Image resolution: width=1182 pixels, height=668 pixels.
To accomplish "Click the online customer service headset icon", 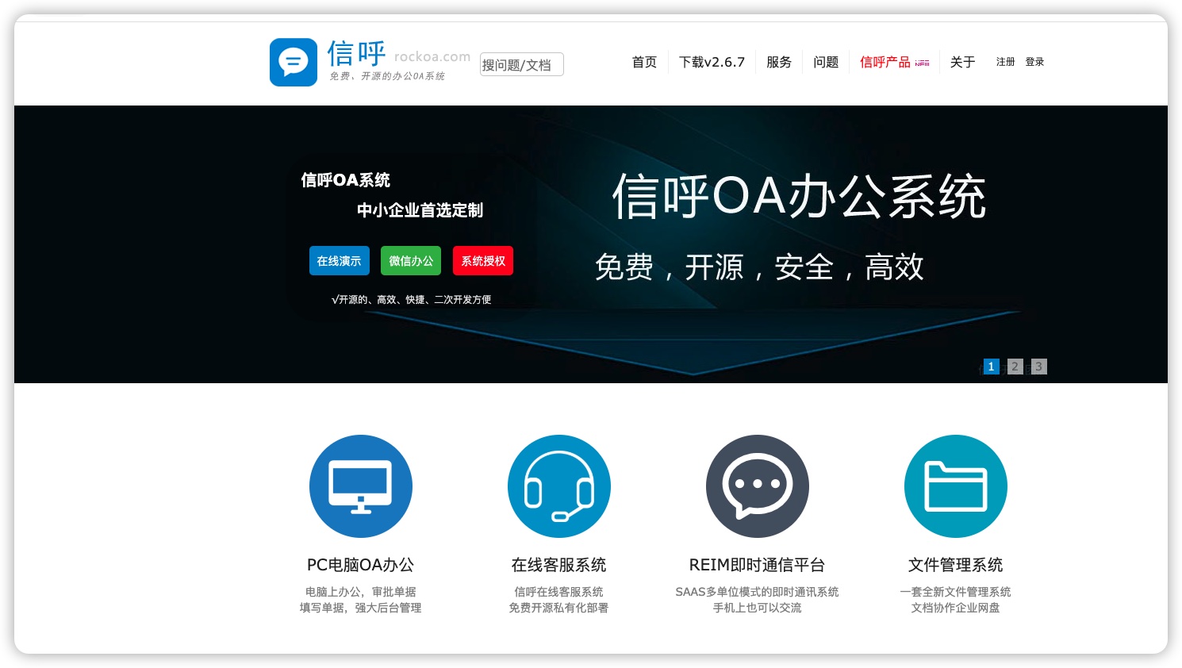I will tap(559, 486).
